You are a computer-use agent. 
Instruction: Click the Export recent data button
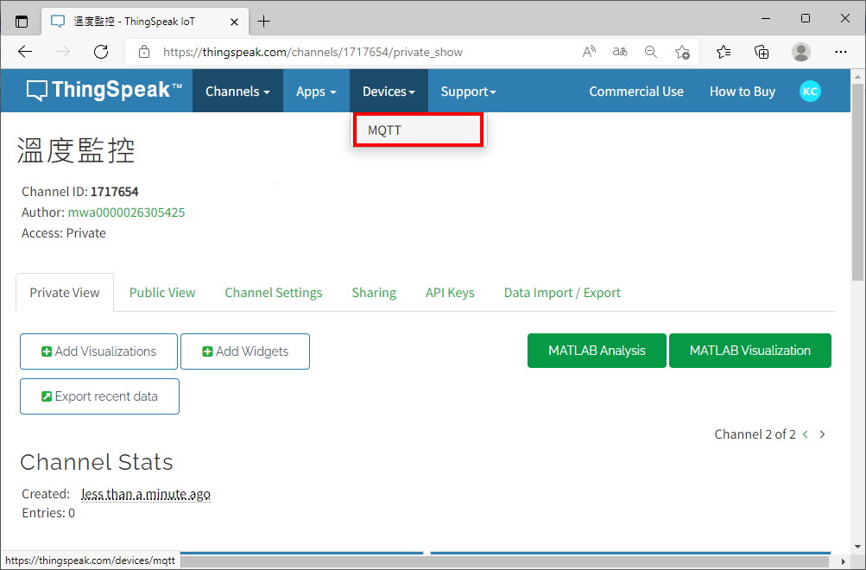(x=99, y=396)
